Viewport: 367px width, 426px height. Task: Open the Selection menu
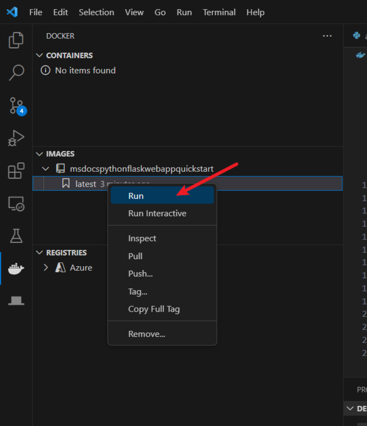(97, 12)
